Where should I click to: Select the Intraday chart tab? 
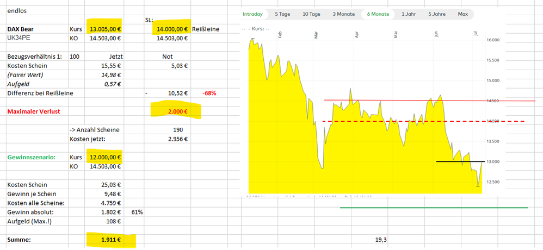point(253,14)
